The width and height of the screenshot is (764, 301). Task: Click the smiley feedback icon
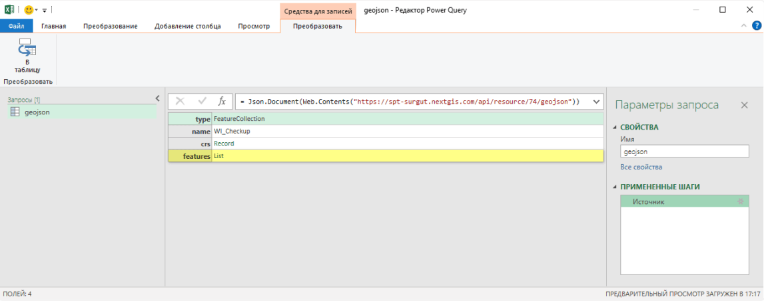point(29,10)
